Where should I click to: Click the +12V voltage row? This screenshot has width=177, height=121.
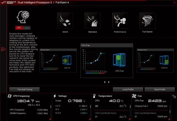tap(71, 106)
